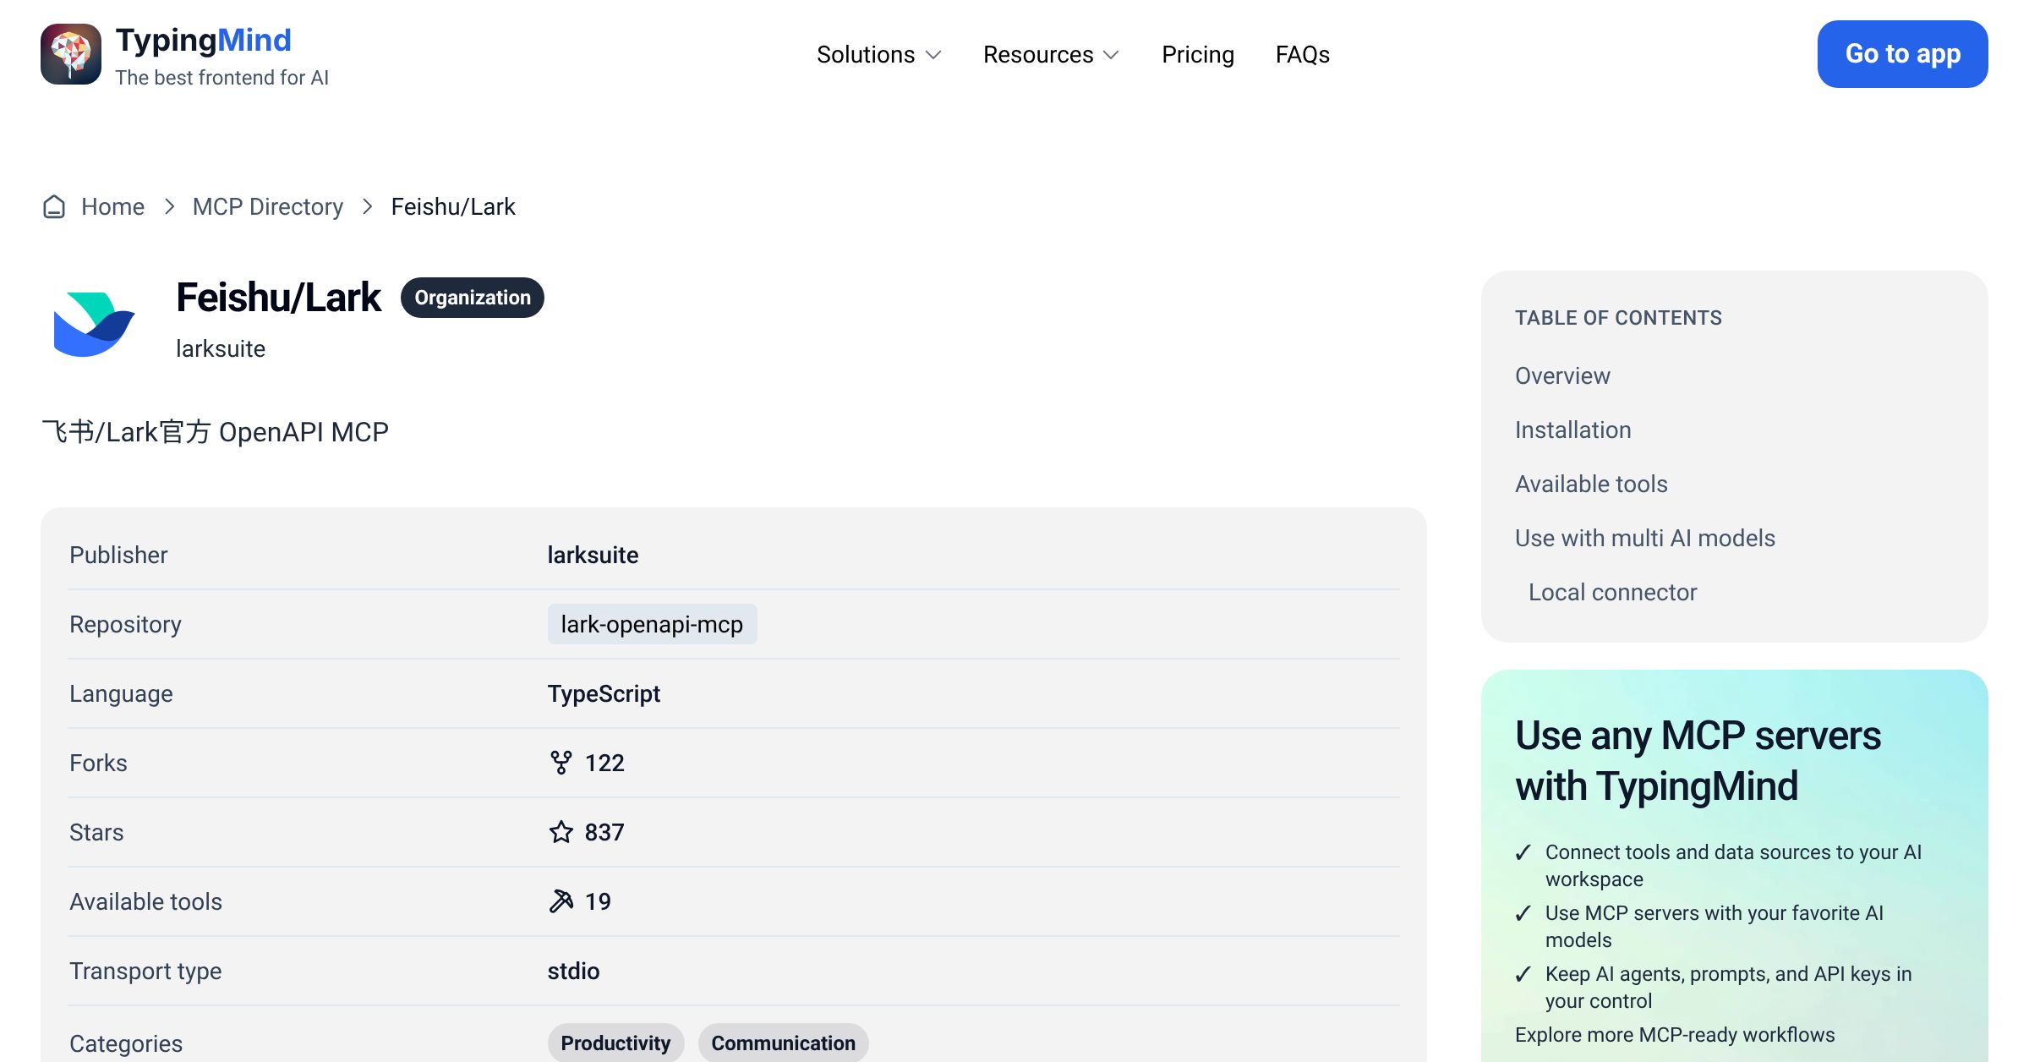Open the Pricing page
The height and width of the screenshot is (1062, 2029).
(x=1198, y=54)
